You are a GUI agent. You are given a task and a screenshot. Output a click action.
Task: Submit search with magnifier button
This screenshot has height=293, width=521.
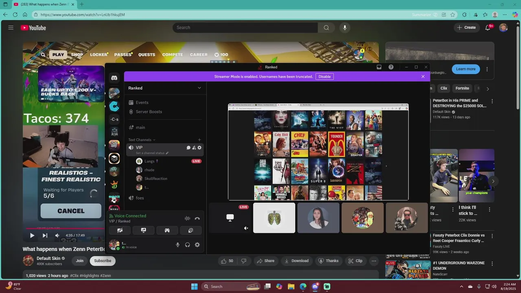[326, 28]
